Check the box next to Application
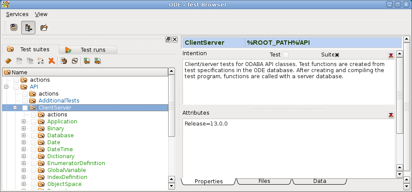This screenshot has height=192, width=412. coord(33,122)
